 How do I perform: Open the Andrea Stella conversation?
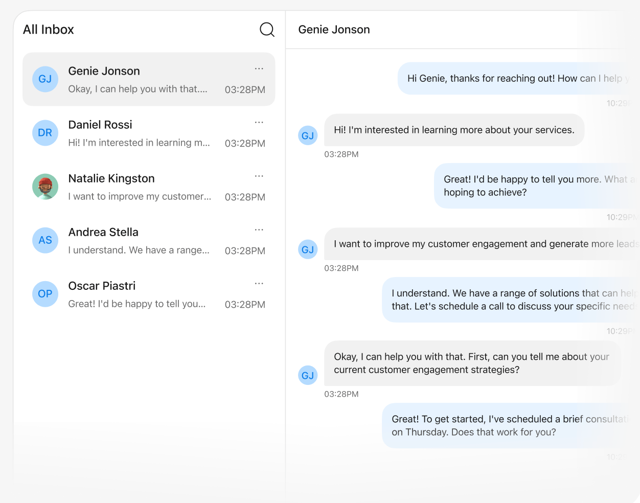pyautogui.click(x=149, y=240)
